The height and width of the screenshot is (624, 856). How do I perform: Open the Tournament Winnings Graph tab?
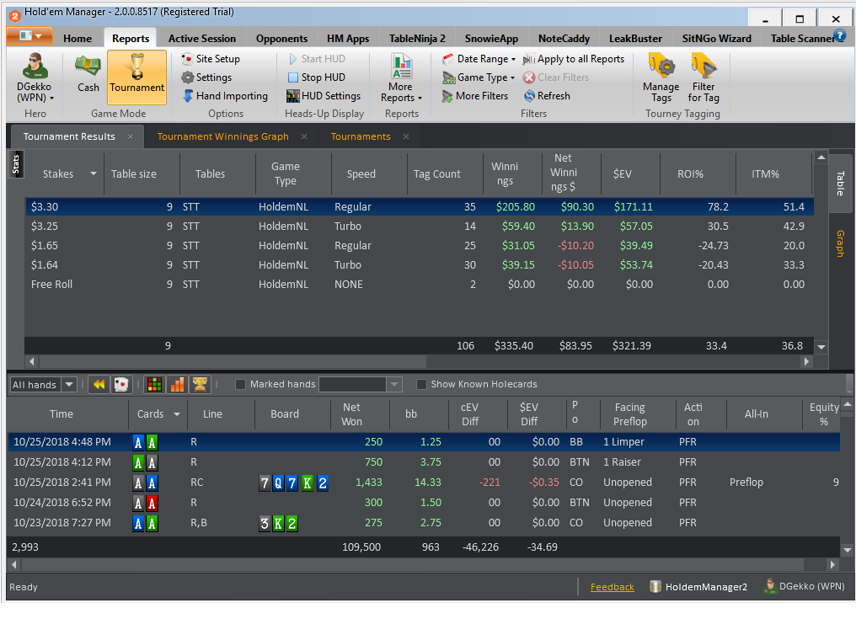(x=222, y=136)
